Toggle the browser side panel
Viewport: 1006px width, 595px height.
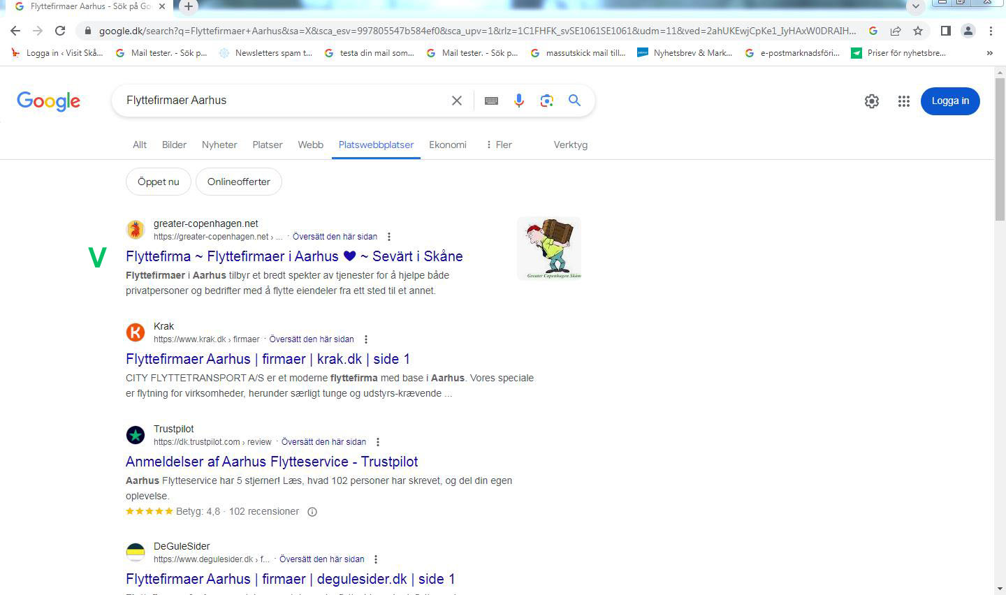coord(946,31)
